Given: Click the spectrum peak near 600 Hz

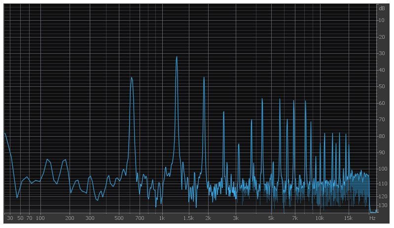Looking at the screenshot, I should coord(132,78).
